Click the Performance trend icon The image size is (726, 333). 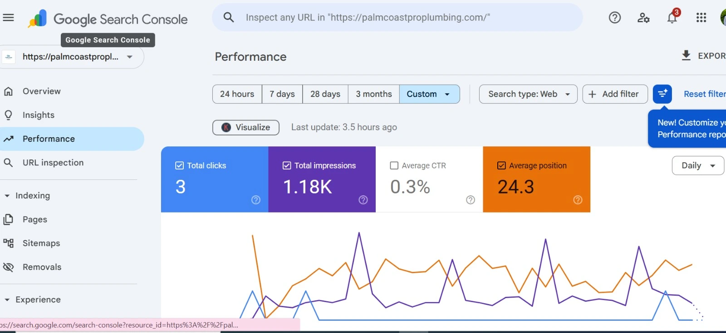pyautogui.click(x=8, y=139)
